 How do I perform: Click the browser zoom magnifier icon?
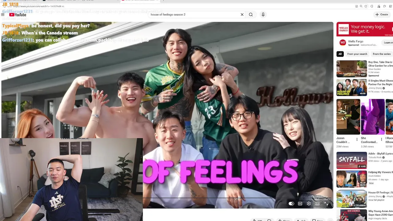click(361, 6)
